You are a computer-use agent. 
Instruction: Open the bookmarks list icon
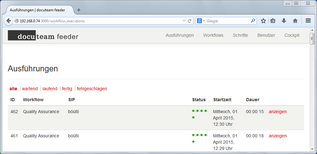tap(273, 21)
